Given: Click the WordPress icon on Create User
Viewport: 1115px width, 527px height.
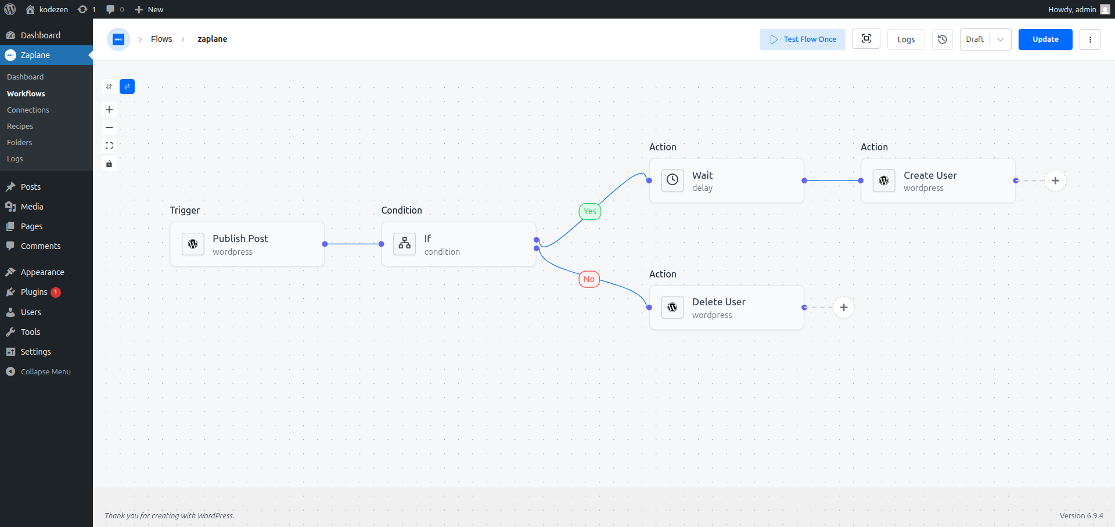Looking at the screenshot, I should (884, 181).
